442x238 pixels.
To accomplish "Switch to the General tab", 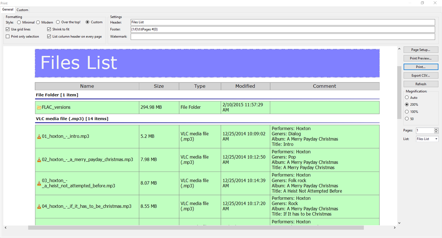I will [8, 9].
